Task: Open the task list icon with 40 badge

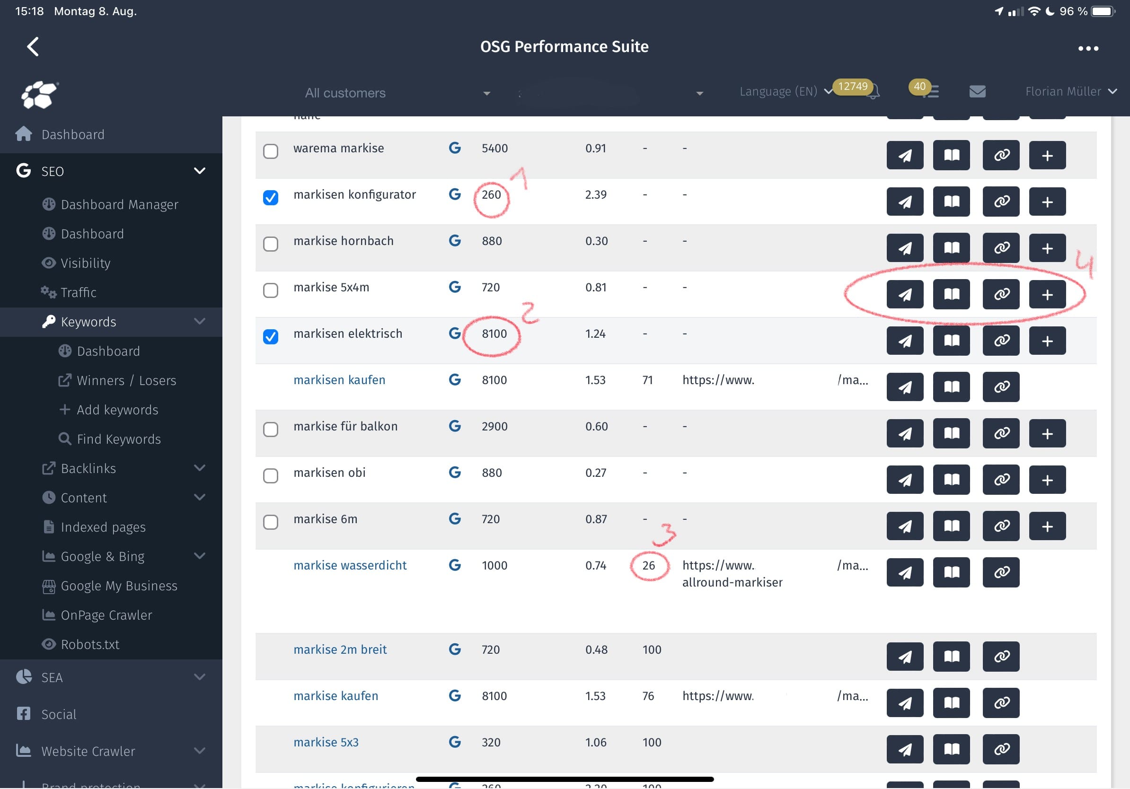Action: [x=931, y=91]
